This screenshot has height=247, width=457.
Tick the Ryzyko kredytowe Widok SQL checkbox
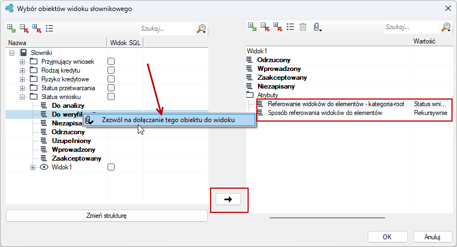coord(111,79)
